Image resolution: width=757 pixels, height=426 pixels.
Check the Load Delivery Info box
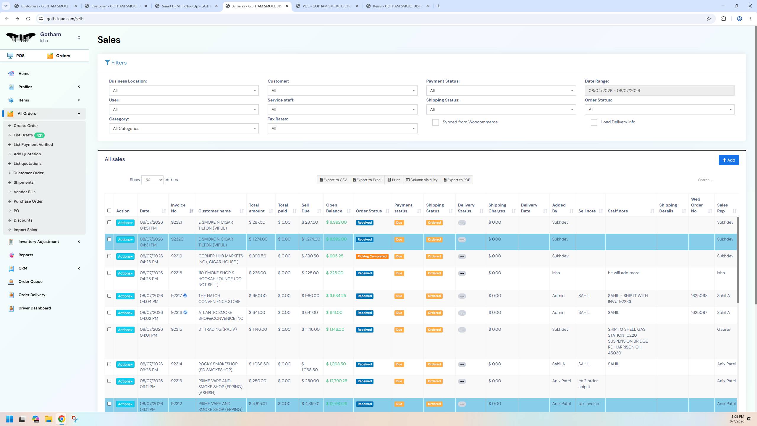[594, 122]
